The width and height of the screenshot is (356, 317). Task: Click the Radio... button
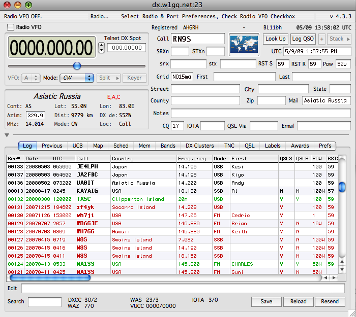tap(99, 16)
